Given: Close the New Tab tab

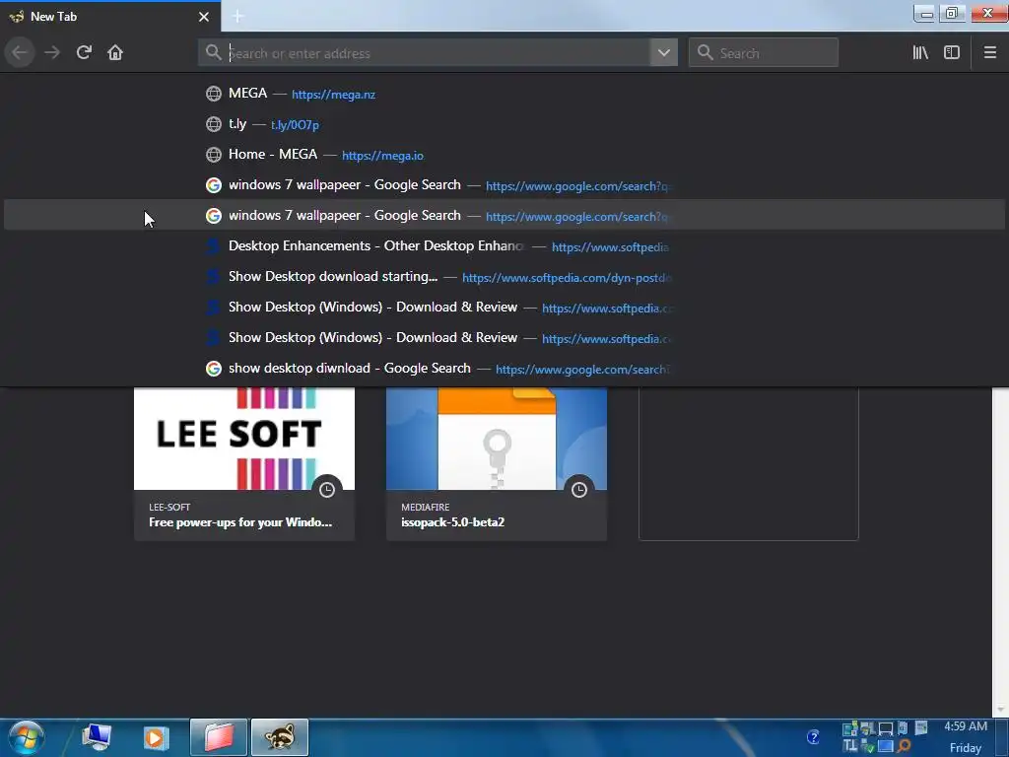Looking at the screenshot, I should click(204, 17).
